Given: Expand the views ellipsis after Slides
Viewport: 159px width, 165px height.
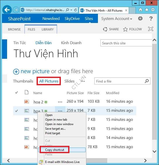Looking at the screenshot, I should coord(83,81).
